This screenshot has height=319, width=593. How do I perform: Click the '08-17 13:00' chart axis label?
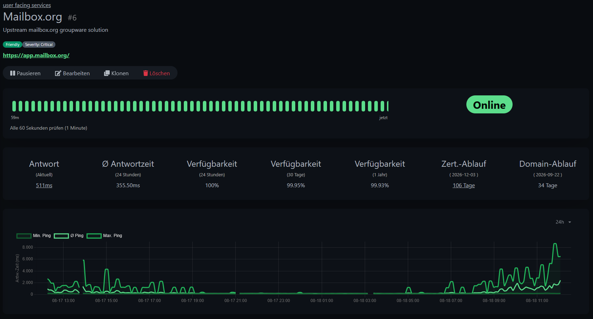coord(63,301)
